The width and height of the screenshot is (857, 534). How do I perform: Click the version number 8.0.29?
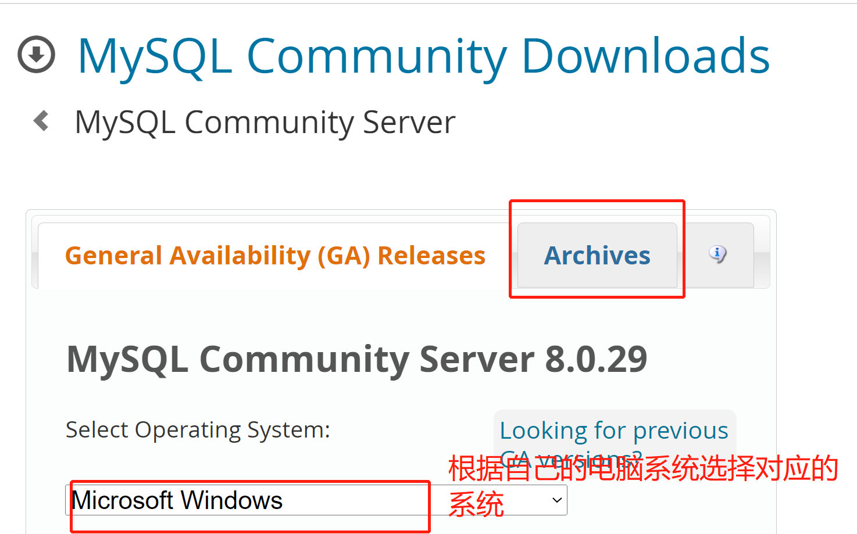pos(596,359)
